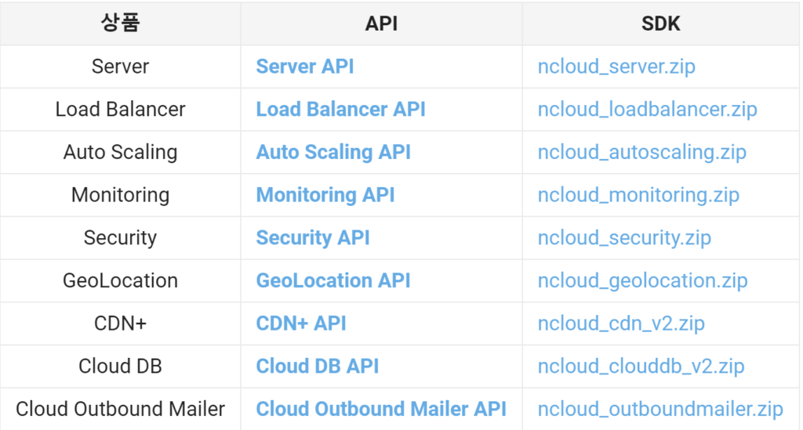This screenshot has width=803, height=430.
Task: Open the Cloud DB API link
Action: (x=317, y=367)
